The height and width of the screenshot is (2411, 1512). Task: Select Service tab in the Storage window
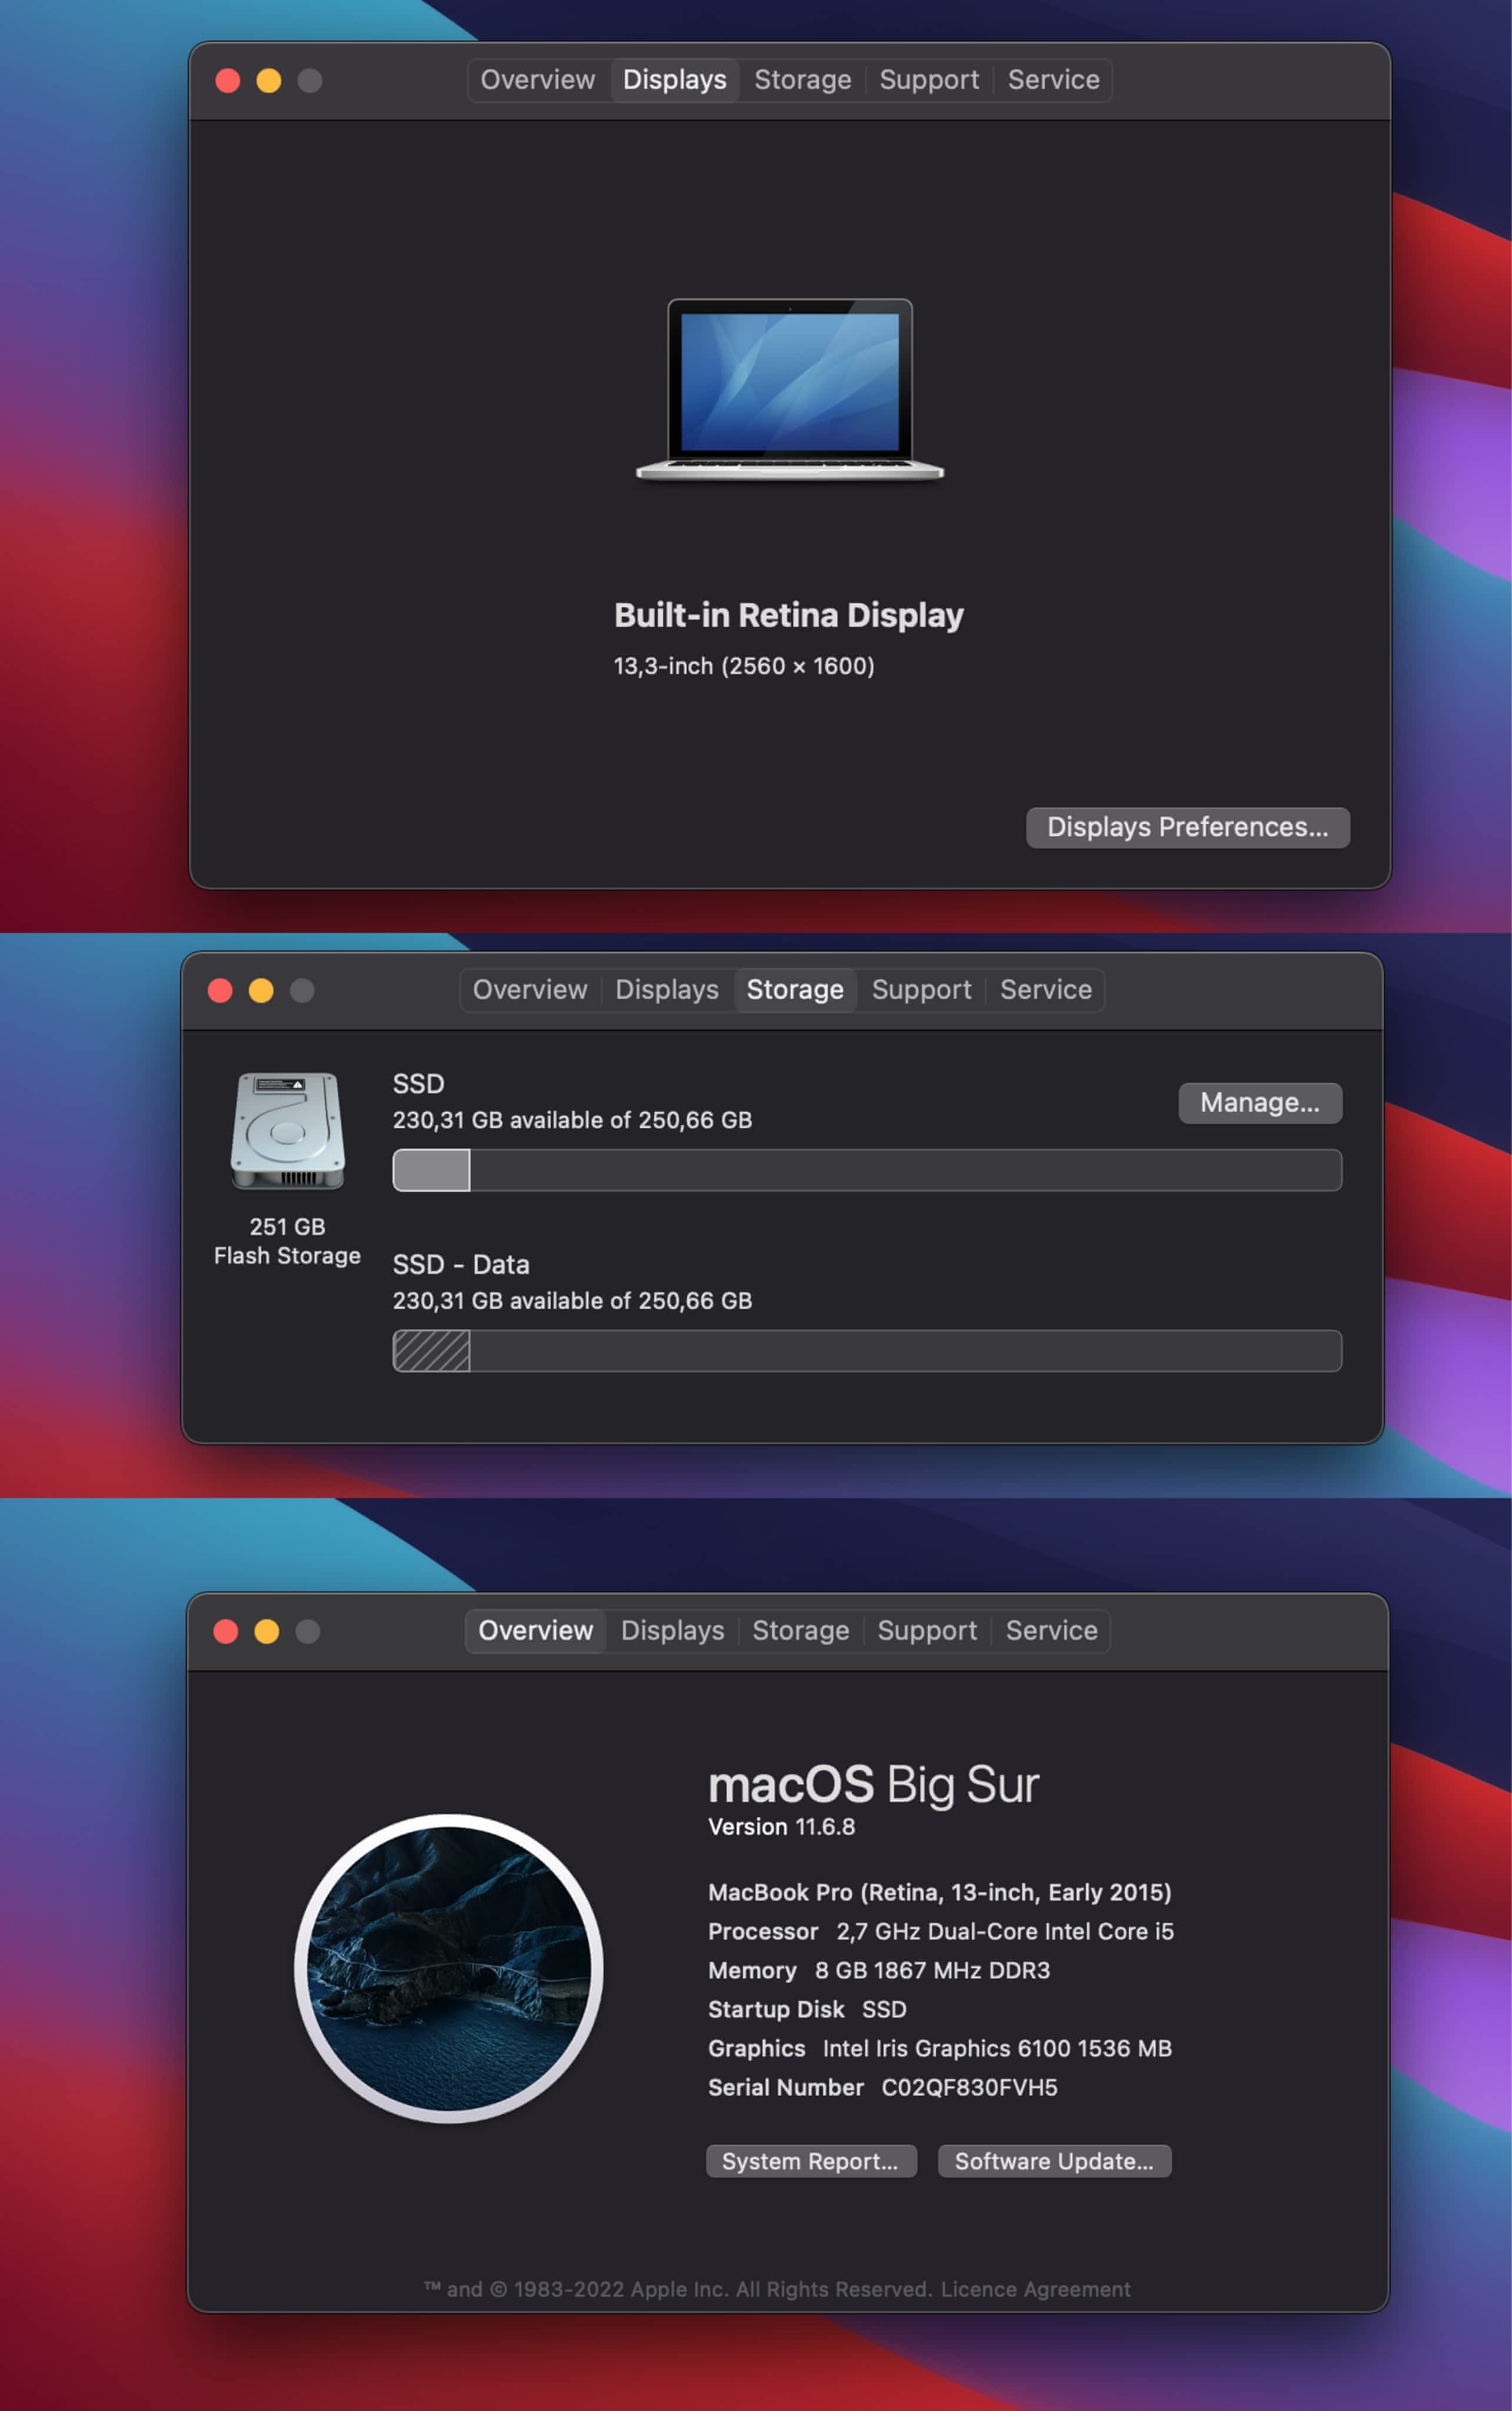tap(1045, 990)
